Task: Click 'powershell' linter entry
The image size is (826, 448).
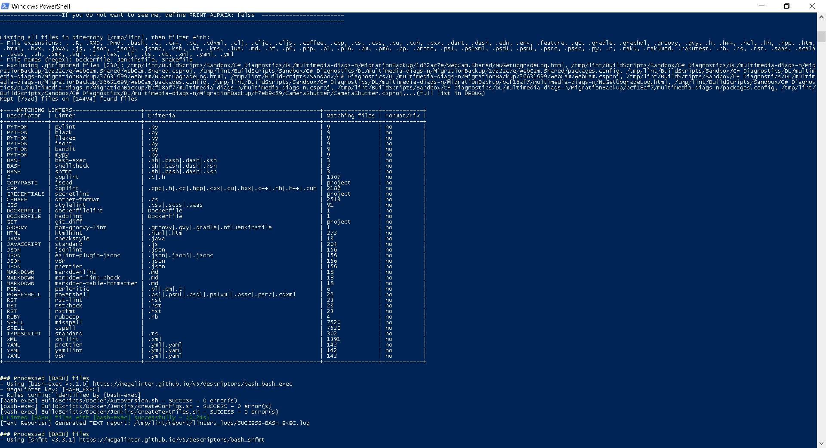Action: coord(72,295)
